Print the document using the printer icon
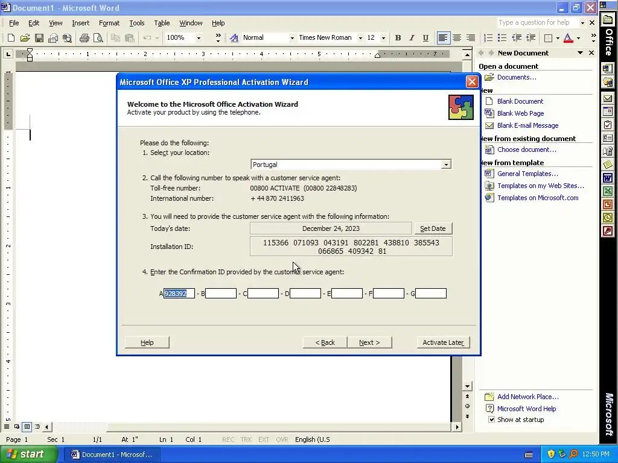Image resolution: width=618 pixels, height=463 pixels. click(x=84, y=38)
